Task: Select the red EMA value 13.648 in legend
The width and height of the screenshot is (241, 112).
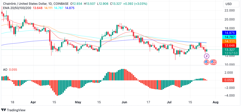Action: click(38, 8)
